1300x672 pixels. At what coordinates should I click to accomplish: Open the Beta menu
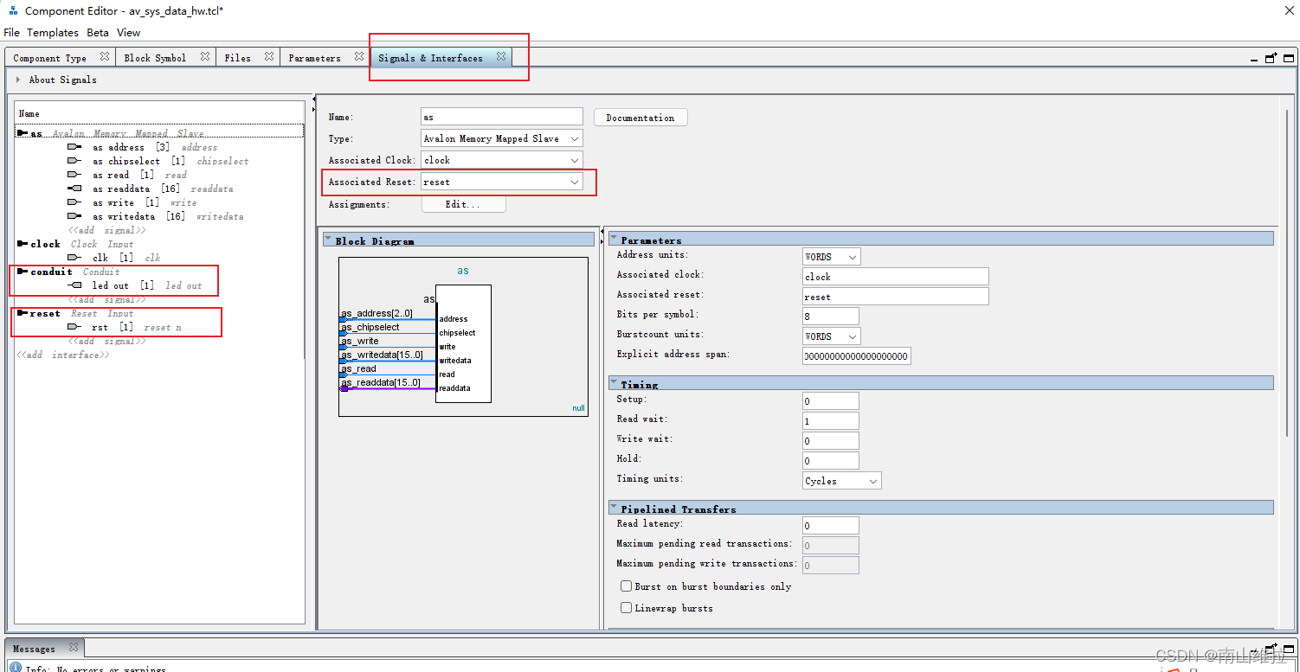[98, 32]
